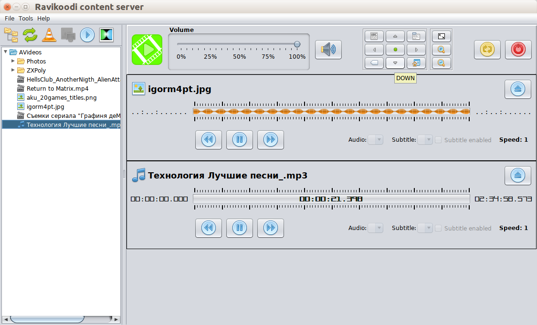The width and height of the screenshot is (537, 325).
Task: Click the tree scrollbar left arrow
Action: pyautogui.click(x=6, y=319)
